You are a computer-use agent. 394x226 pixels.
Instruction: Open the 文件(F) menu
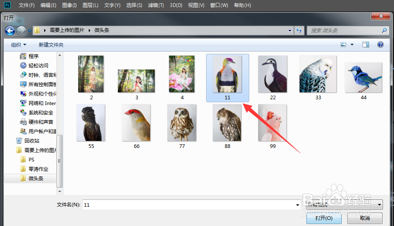(27, 5)
